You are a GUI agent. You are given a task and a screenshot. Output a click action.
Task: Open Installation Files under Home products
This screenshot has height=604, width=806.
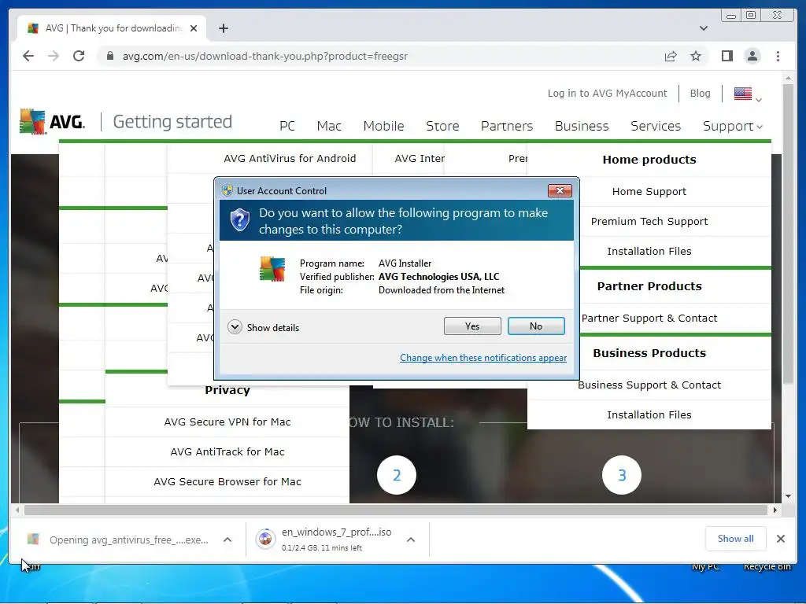649,251
